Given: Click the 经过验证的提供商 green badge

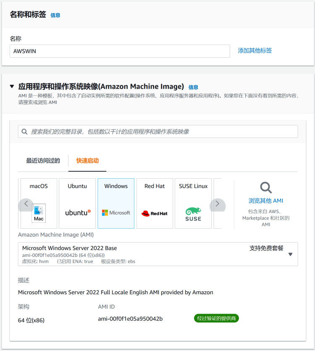Looking at the screenshot, I should coord(216,318).
